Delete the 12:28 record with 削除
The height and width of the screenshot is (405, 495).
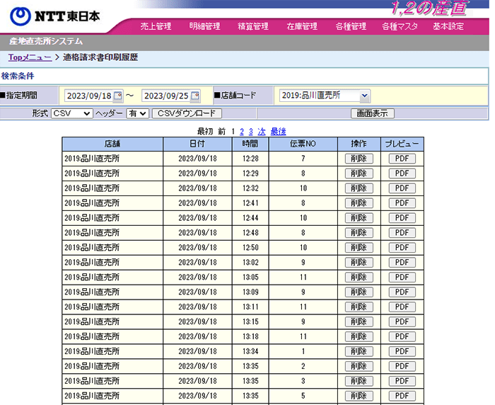(359, 159)
